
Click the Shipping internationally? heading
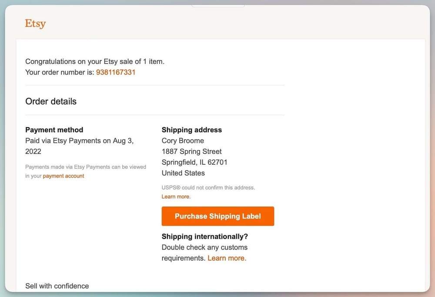204,237
